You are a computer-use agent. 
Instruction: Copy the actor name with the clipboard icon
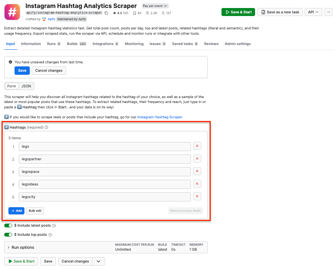pyautogui.click(x=106, y=13)
